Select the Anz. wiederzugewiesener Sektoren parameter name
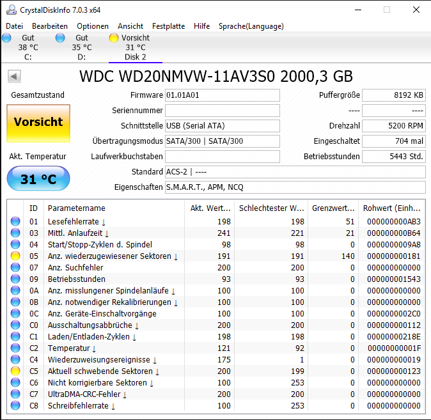This screenshot has width=431, height=420. pos(113,256)
